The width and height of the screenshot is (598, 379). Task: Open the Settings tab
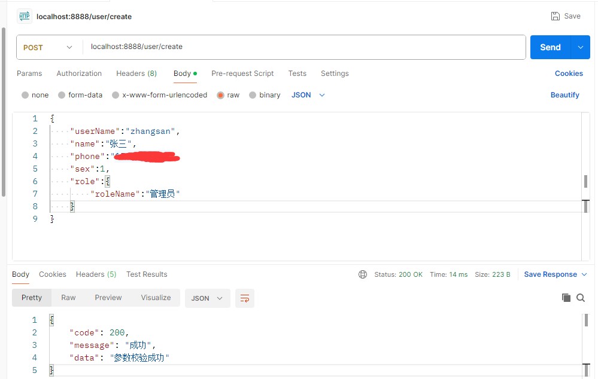pyautogui.click(x=335, y=73)
